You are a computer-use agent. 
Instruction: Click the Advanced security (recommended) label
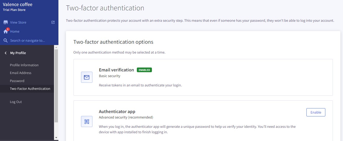coord(126,117)
